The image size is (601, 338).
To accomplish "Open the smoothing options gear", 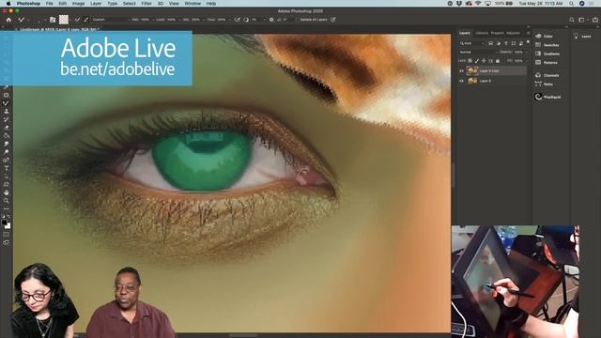I will [x=271, y=20].
